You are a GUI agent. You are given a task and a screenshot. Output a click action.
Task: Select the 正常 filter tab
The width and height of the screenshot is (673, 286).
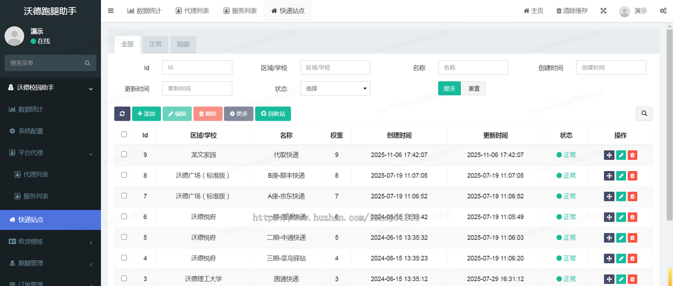[155, 44]
